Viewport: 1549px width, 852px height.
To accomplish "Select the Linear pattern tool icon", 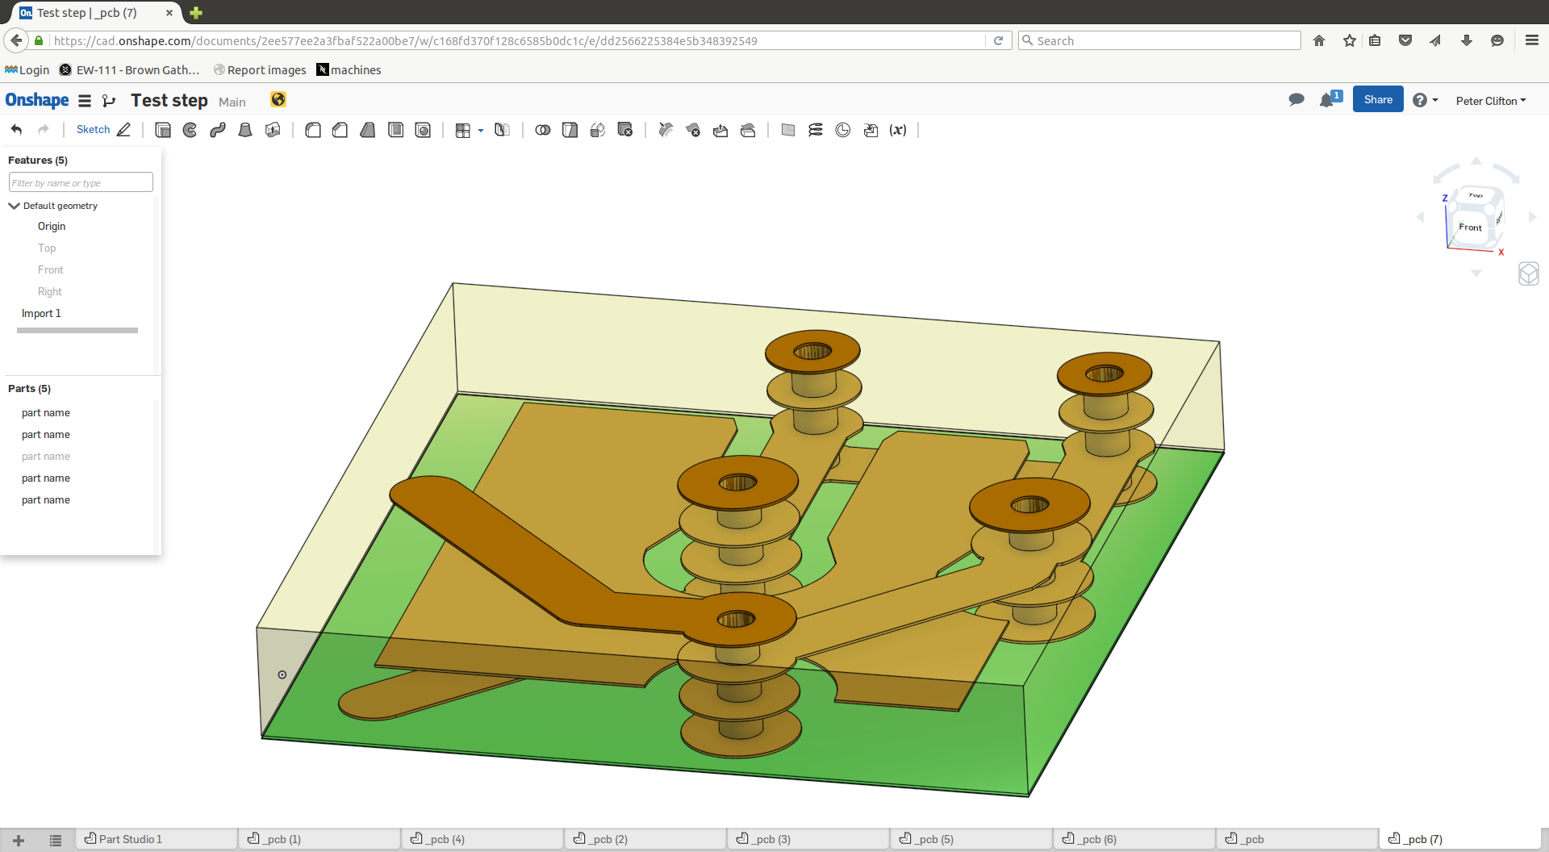I will point(463,130).
